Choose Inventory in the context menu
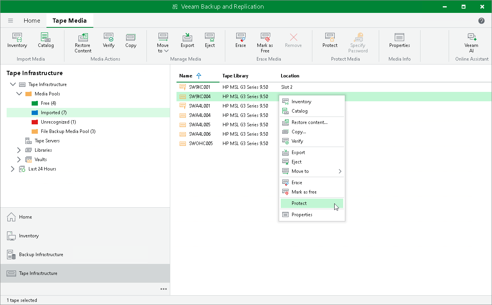Image resolution: width=492 pixels, height=305 pixels. pyautogui.click(x=312, y=102)
